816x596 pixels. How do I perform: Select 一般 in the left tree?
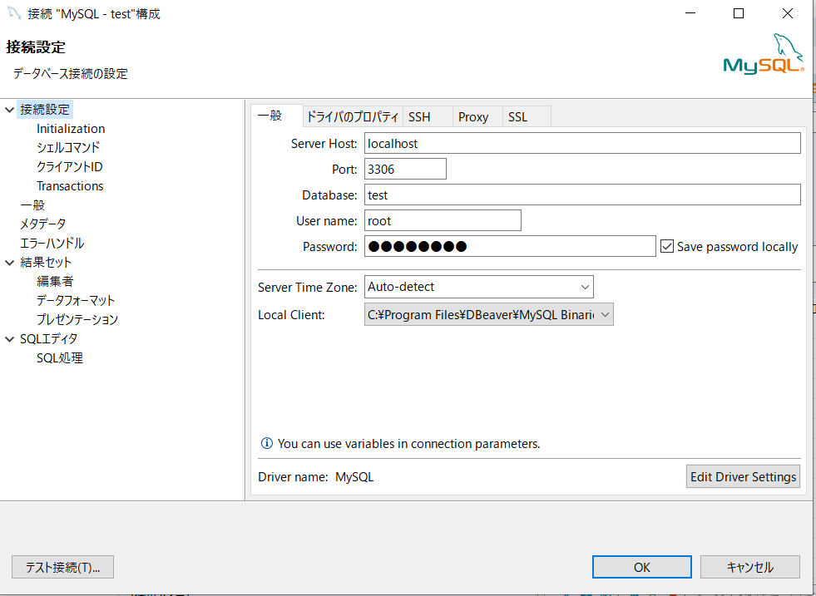[x=32, y=205]
